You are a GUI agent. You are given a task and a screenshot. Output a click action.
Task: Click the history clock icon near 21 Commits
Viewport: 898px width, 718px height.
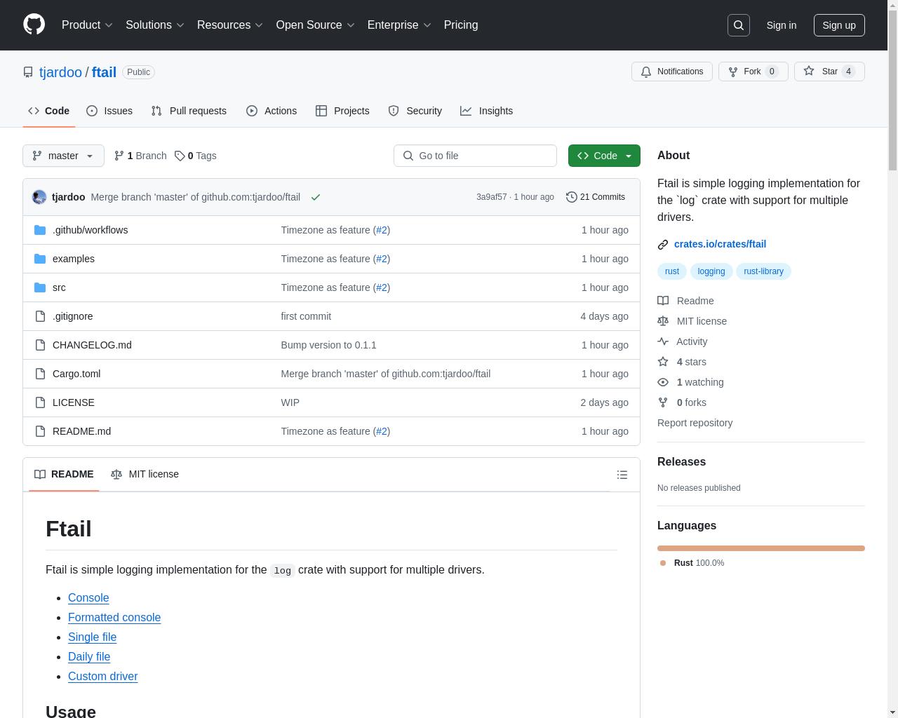tap(572, 197)
